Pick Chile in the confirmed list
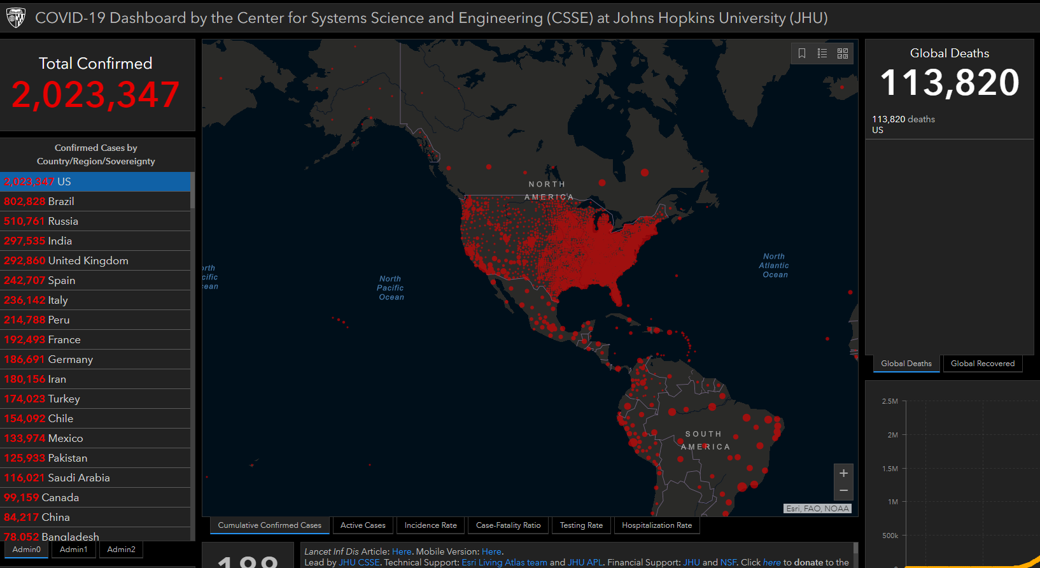The image size is (1040, 568). (x=95, y=418)
